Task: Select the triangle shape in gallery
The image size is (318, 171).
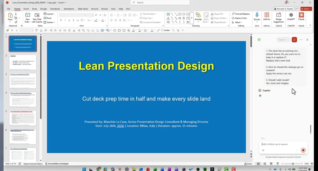Action: pyautogui.click(x=168, y=18)
